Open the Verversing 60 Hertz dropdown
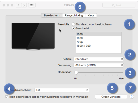 click(x=99, y=65)
